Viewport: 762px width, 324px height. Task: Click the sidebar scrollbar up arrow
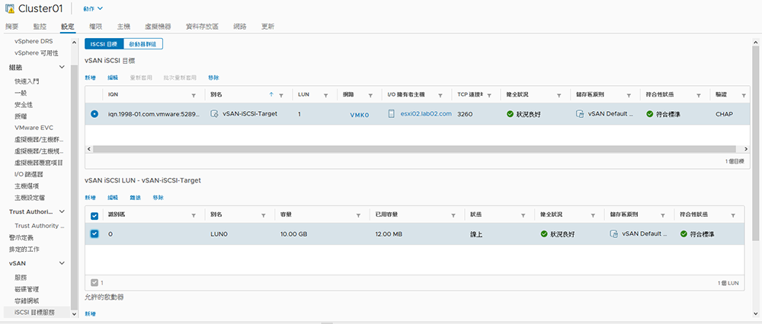[x=75, y=42]
